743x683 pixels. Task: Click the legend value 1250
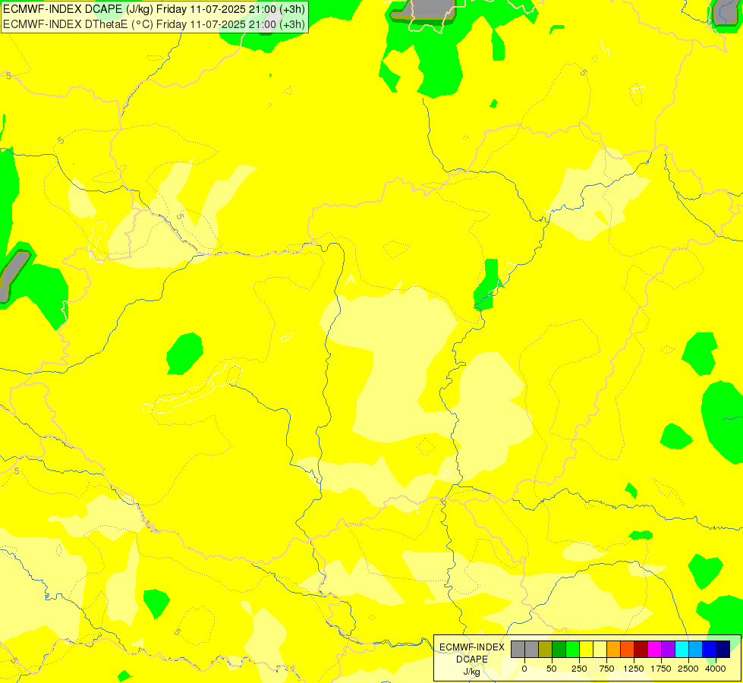[x=634, y=669]
